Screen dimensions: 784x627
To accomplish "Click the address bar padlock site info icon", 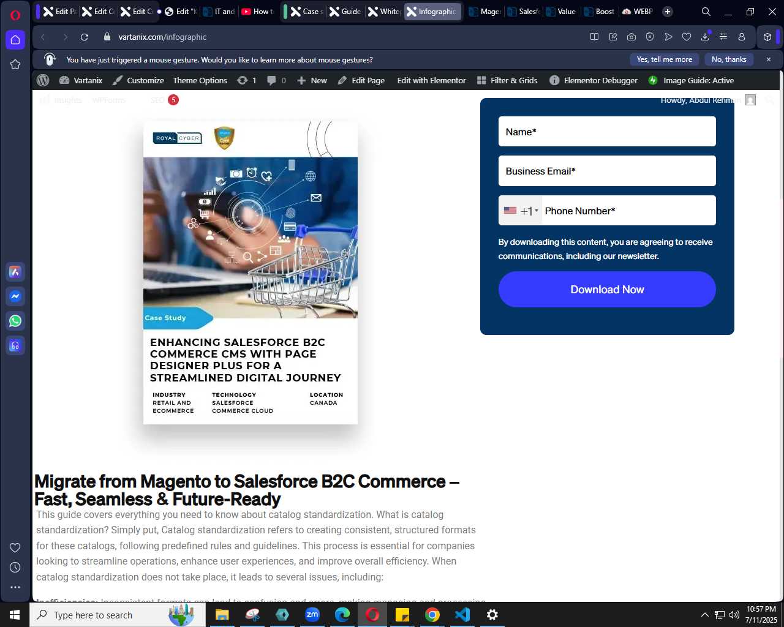I will coord(107,37).
